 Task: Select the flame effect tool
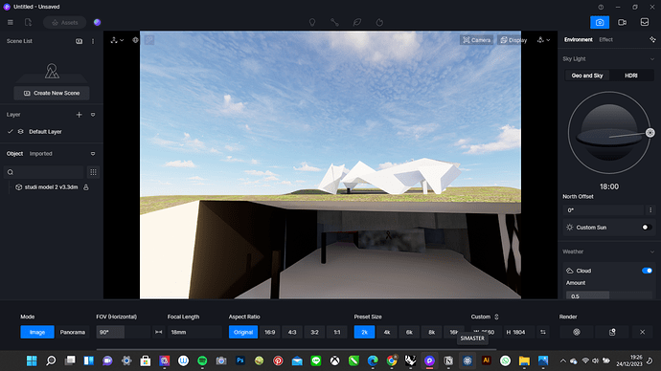point(379,22)
